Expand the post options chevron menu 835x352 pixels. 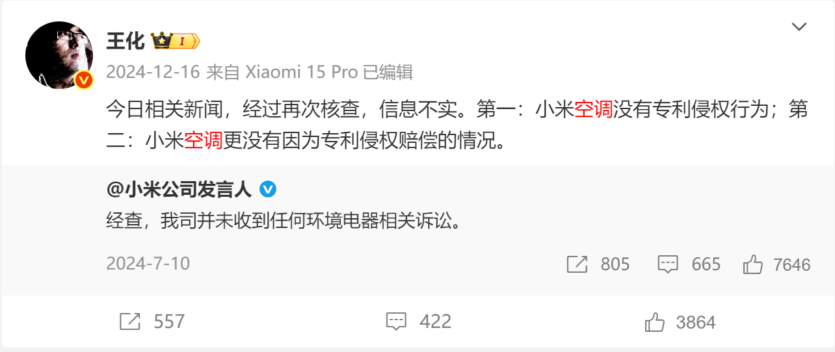pos(799,27)
